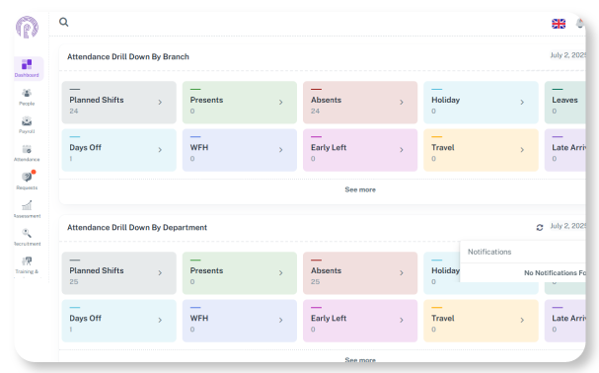Click the company logo at top left
This screenshot has width=599, height=373.
click(x=27, y=27)
